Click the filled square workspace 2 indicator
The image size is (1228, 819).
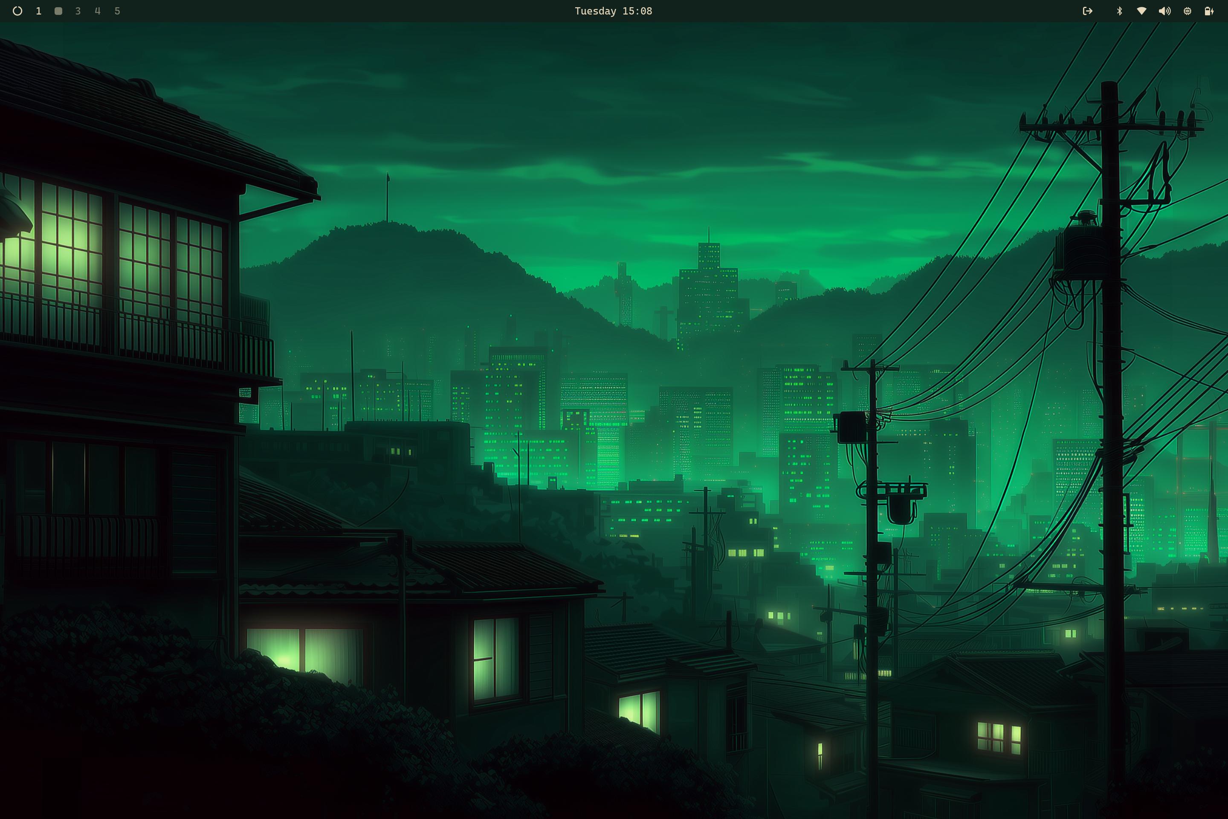(x=58, y=11)
